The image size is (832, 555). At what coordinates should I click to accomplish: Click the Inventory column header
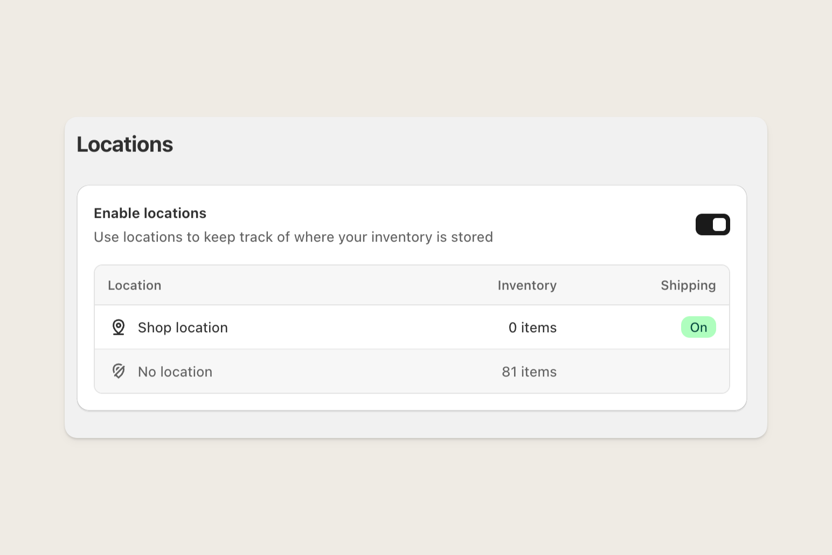pyautogui.click(x=527, y=285)
